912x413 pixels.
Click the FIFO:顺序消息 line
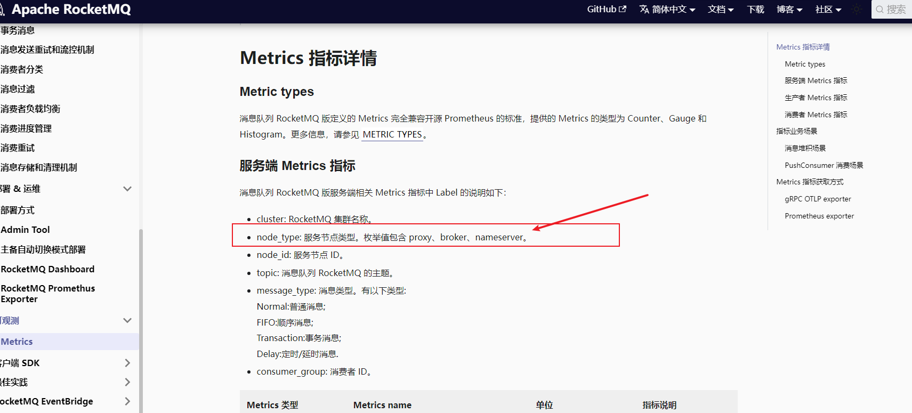click(285, 322)
